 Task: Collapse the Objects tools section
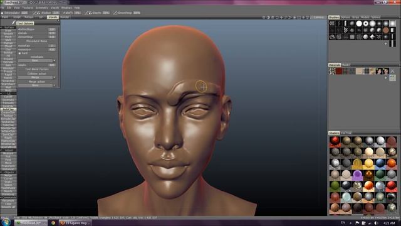(x=8, y=172)
